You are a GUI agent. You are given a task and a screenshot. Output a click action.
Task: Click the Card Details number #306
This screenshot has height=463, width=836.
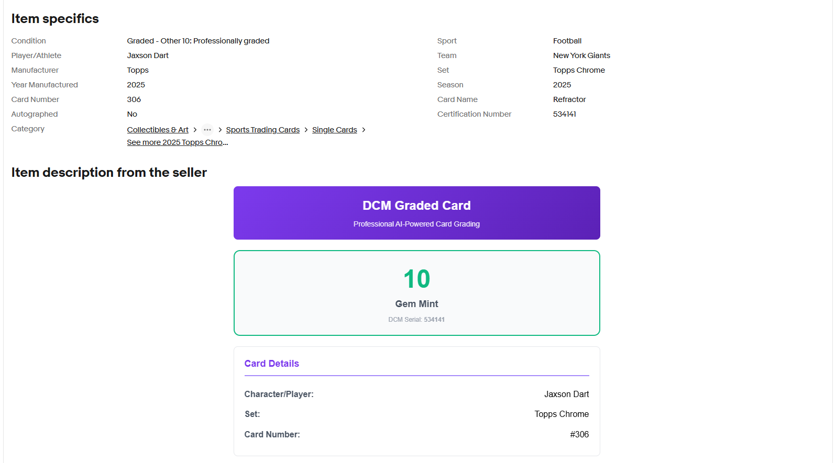[579, 435]
